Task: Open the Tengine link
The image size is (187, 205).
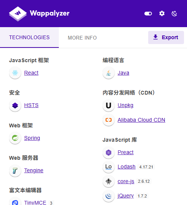Action: pyautogui.click(x=34, y=170)
